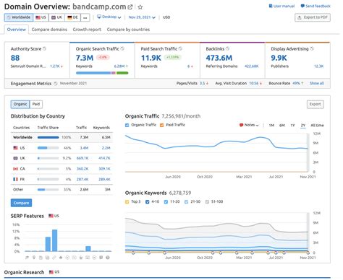
Task: Open the Nov 29, 2021 date dropdown
Action: (142, 17)
